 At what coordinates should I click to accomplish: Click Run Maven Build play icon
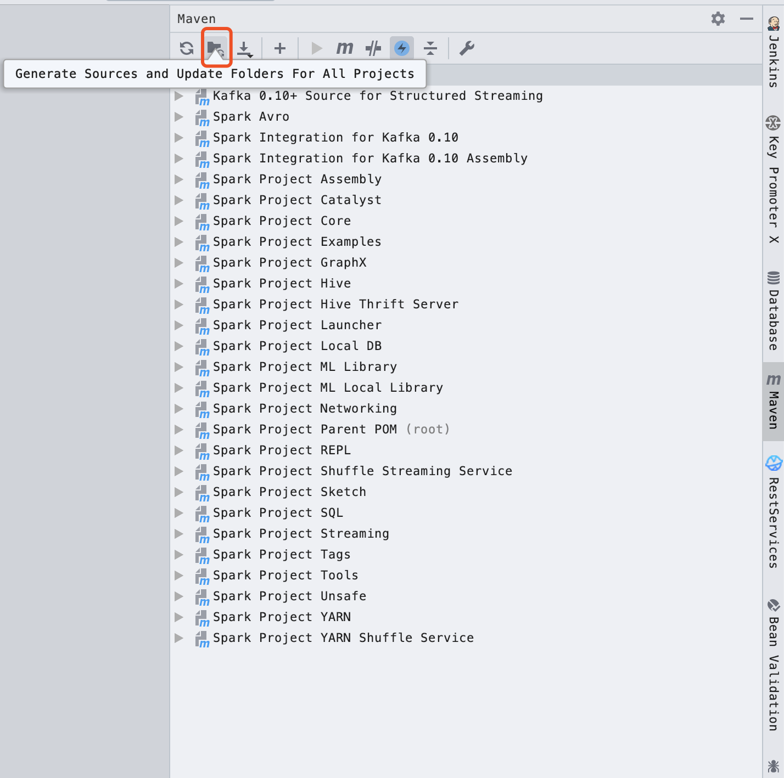pos(317,48)
